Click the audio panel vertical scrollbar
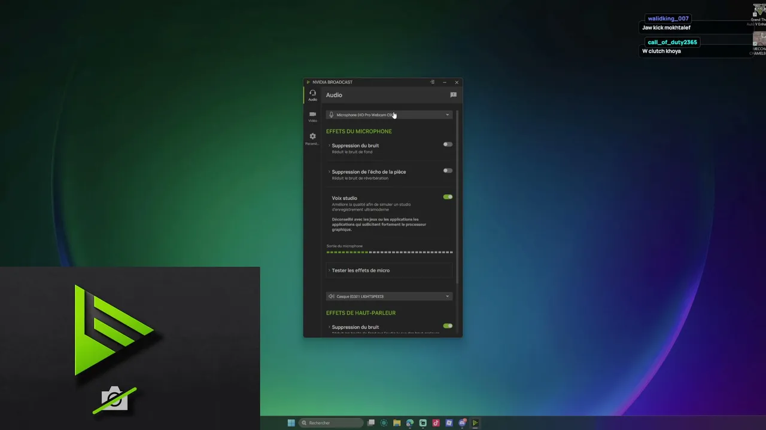The image size is (766, 430). [x=457, y=197]
